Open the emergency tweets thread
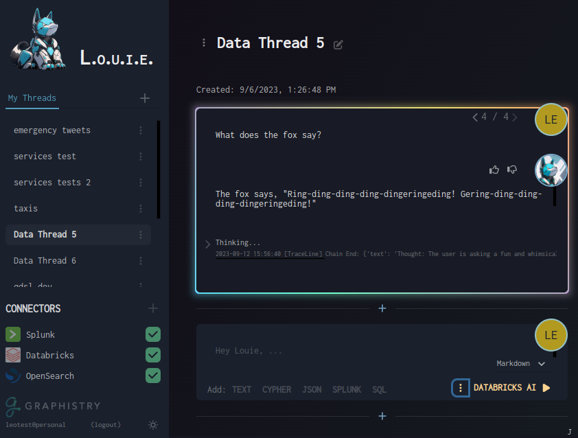This screenshot has height=438, width=578. point(52,130)
